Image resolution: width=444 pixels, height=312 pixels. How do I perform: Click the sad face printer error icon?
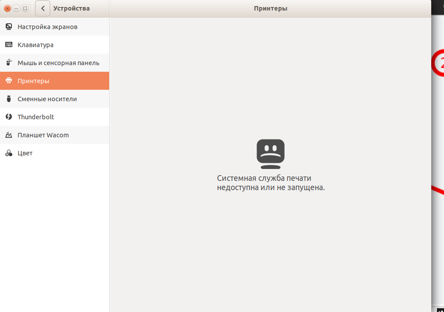(x=271, y=154)
